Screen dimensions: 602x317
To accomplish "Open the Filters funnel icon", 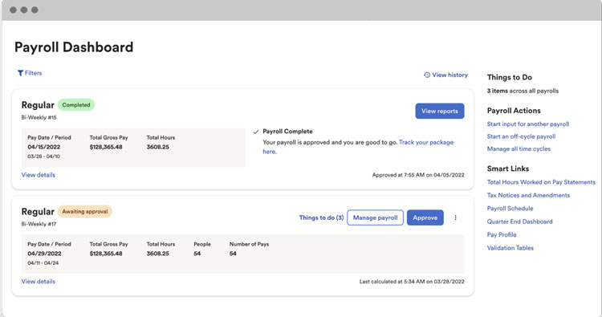I will (x=20, y=73).
